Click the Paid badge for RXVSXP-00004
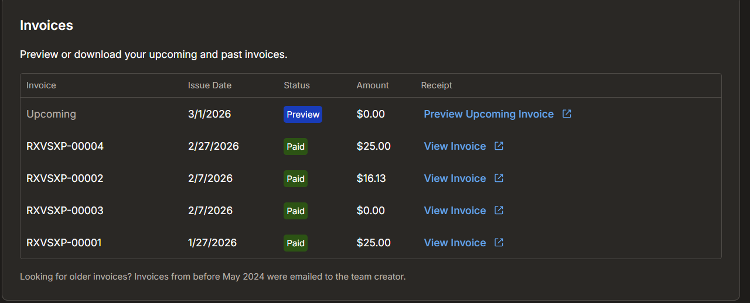The height and width of the screenshot is (303, 750). click(x=295, y=147)
